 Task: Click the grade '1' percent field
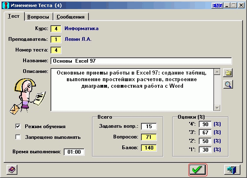[205, 150]
